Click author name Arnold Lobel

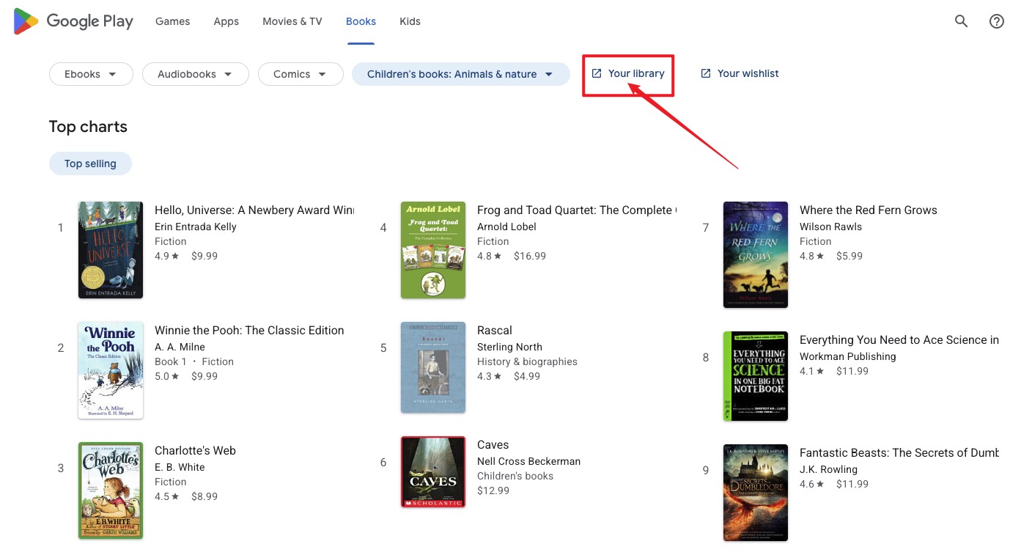tap(506, 227)
